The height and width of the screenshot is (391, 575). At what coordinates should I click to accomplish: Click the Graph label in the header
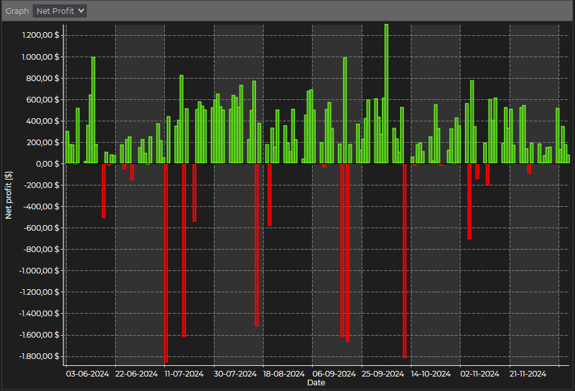(x=17, y=11)
